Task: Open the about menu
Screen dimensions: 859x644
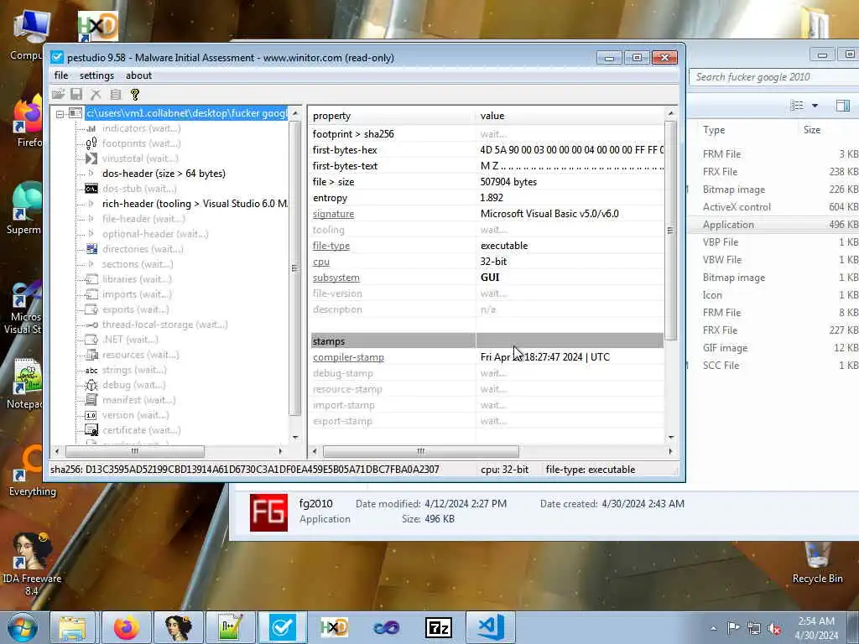Action: [x=138, y=75]
